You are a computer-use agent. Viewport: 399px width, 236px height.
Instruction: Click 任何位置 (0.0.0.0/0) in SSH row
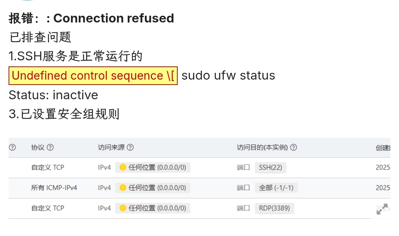tap(157, 167)
